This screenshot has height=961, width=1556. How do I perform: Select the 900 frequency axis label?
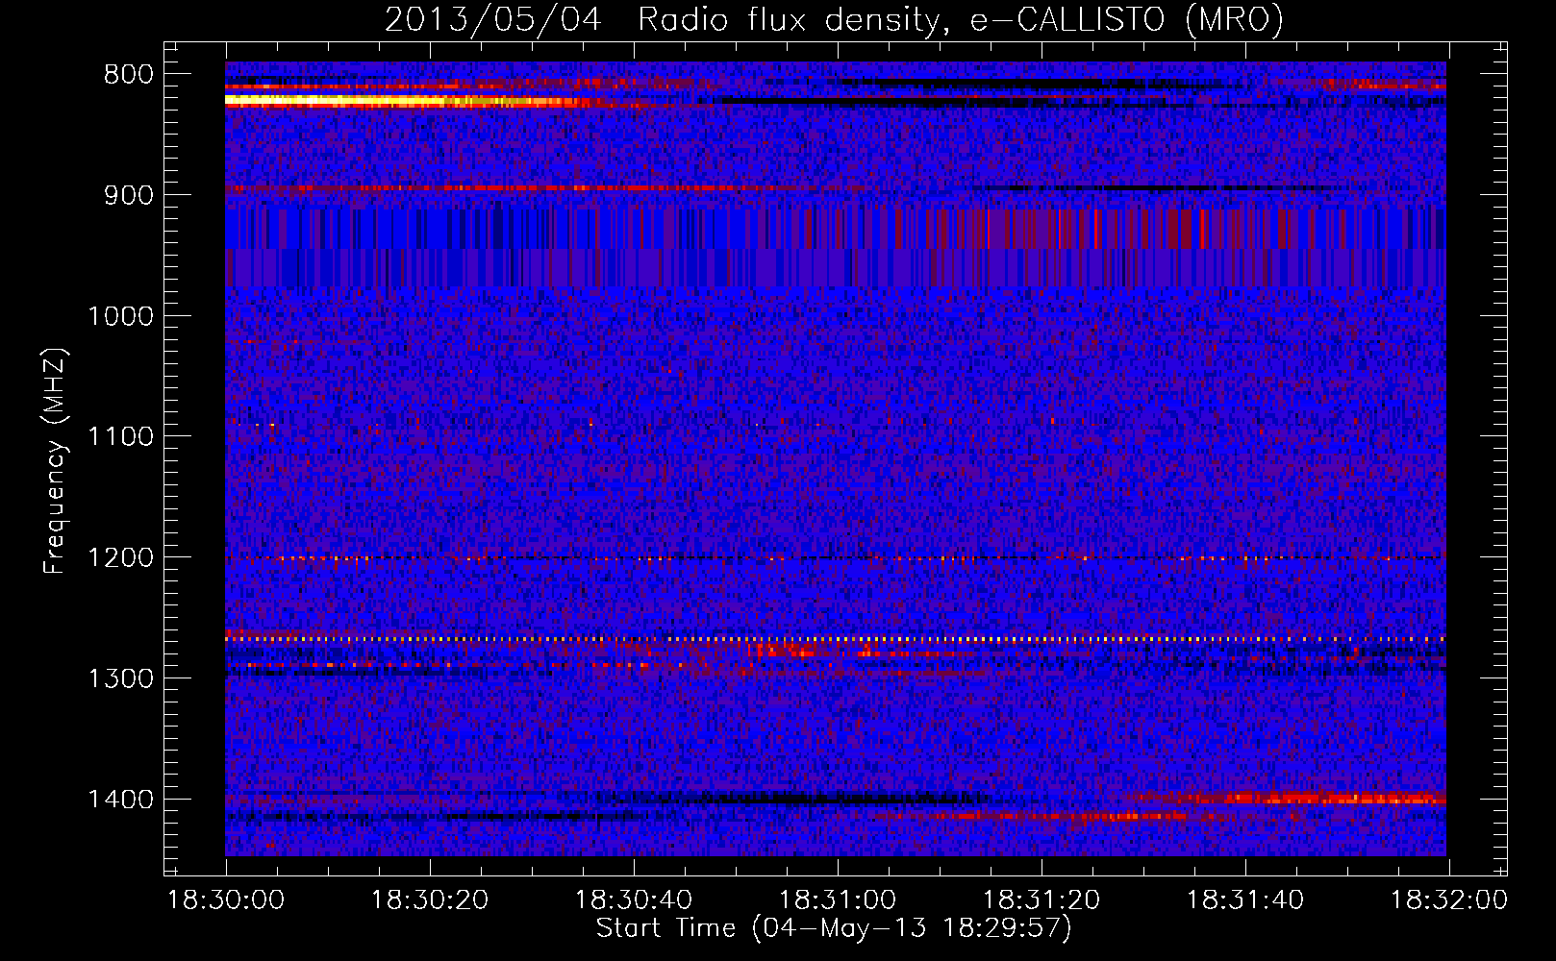coord(128,195)
